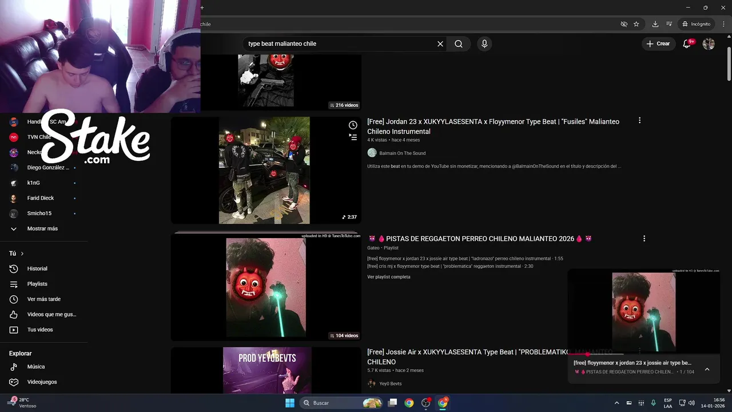The image size is (732, 412).
Task: Open the weather widget showing 28°C
Action: coord(23,403)
